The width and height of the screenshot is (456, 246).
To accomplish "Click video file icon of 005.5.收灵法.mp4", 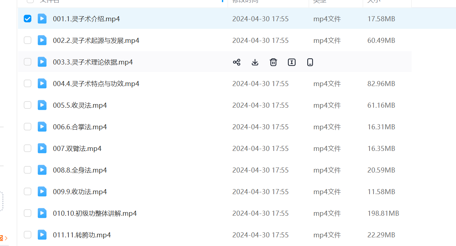I will point(42,105).
